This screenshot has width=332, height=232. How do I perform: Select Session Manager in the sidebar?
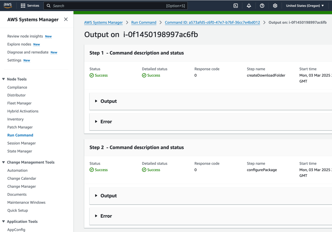pyautogui.click(x=21, y=143)
